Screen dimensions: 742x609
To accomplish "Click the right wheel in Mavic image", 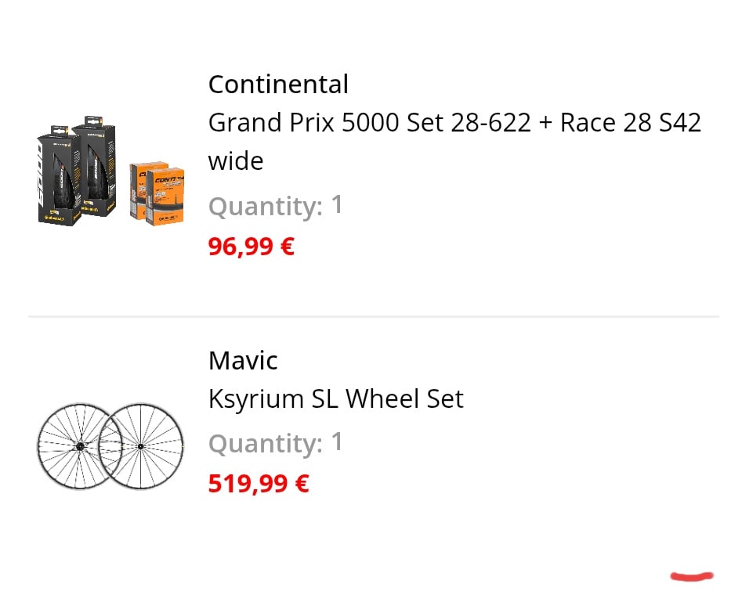I will click(x=141, y=446).
